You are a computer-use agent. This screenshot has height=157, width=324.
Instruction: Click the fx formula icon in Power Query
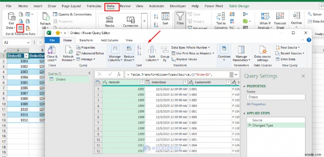click(x=119, y=74)
